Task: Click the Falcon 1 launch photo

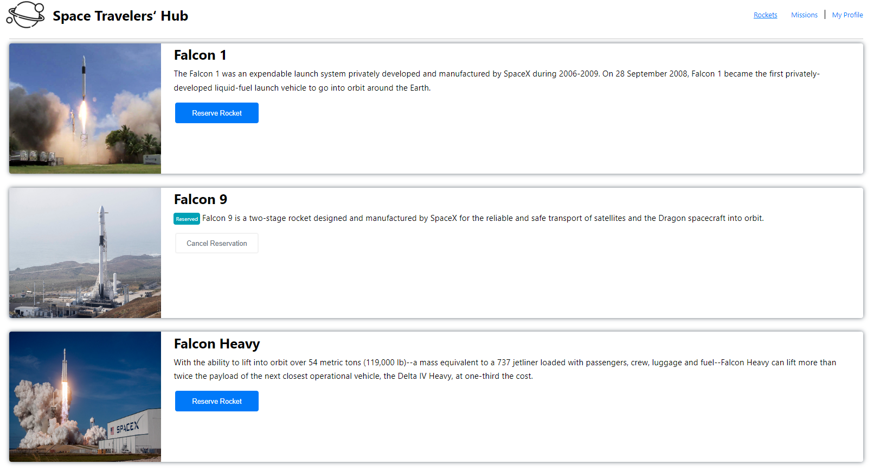Action: (85, 109)
